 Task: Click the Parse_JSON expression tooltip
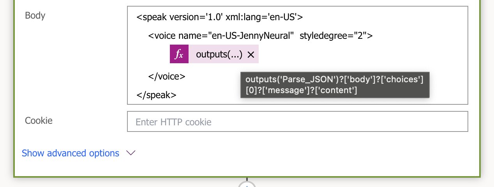pos(335,85)
